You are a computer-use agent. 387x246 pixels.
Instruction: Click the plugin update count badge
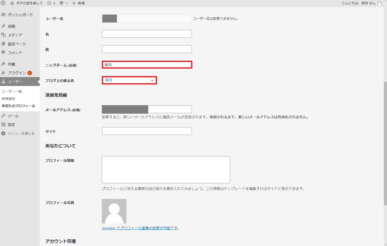(x=29, y=73)
